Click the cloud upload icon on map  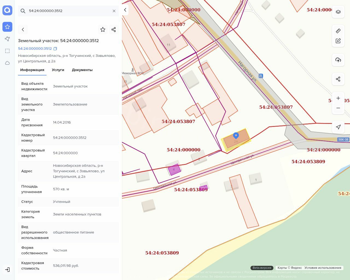coord(338,60)
